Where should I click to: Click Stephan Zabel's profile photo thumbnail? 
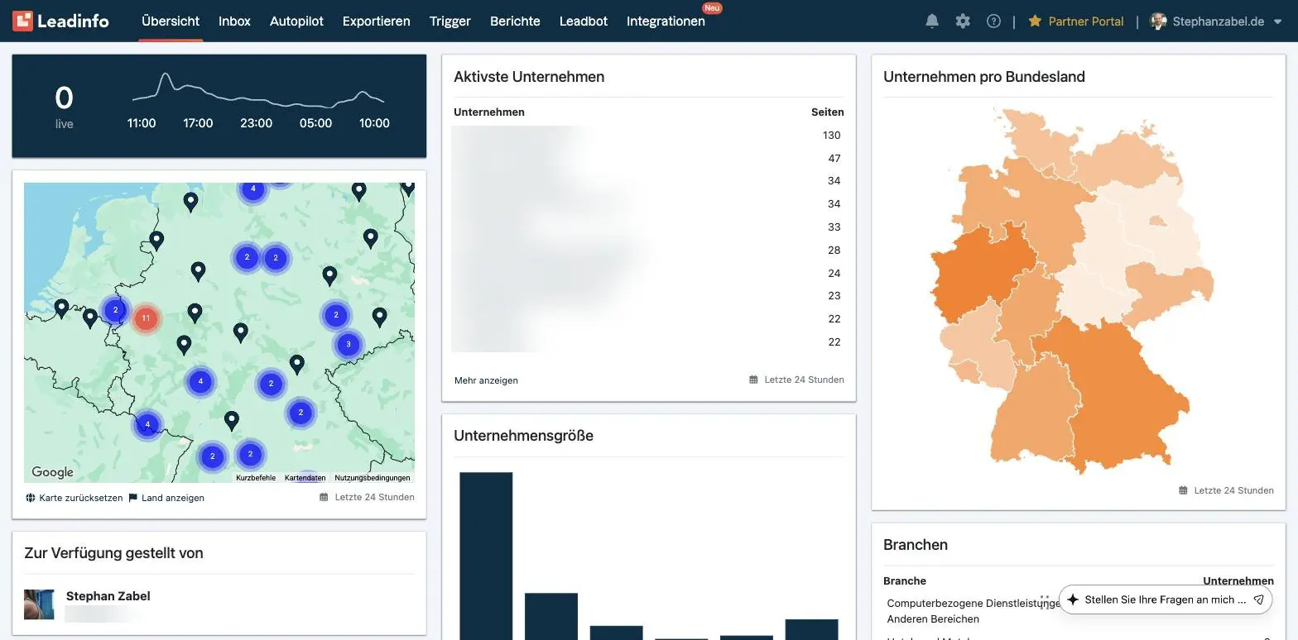click(39, 604)
